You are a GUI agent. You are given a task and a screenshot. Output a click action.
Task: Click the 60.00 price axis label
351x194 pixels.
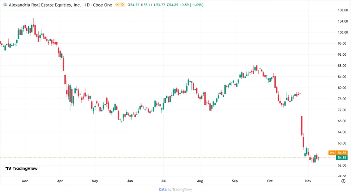click(x=343, y=143)
